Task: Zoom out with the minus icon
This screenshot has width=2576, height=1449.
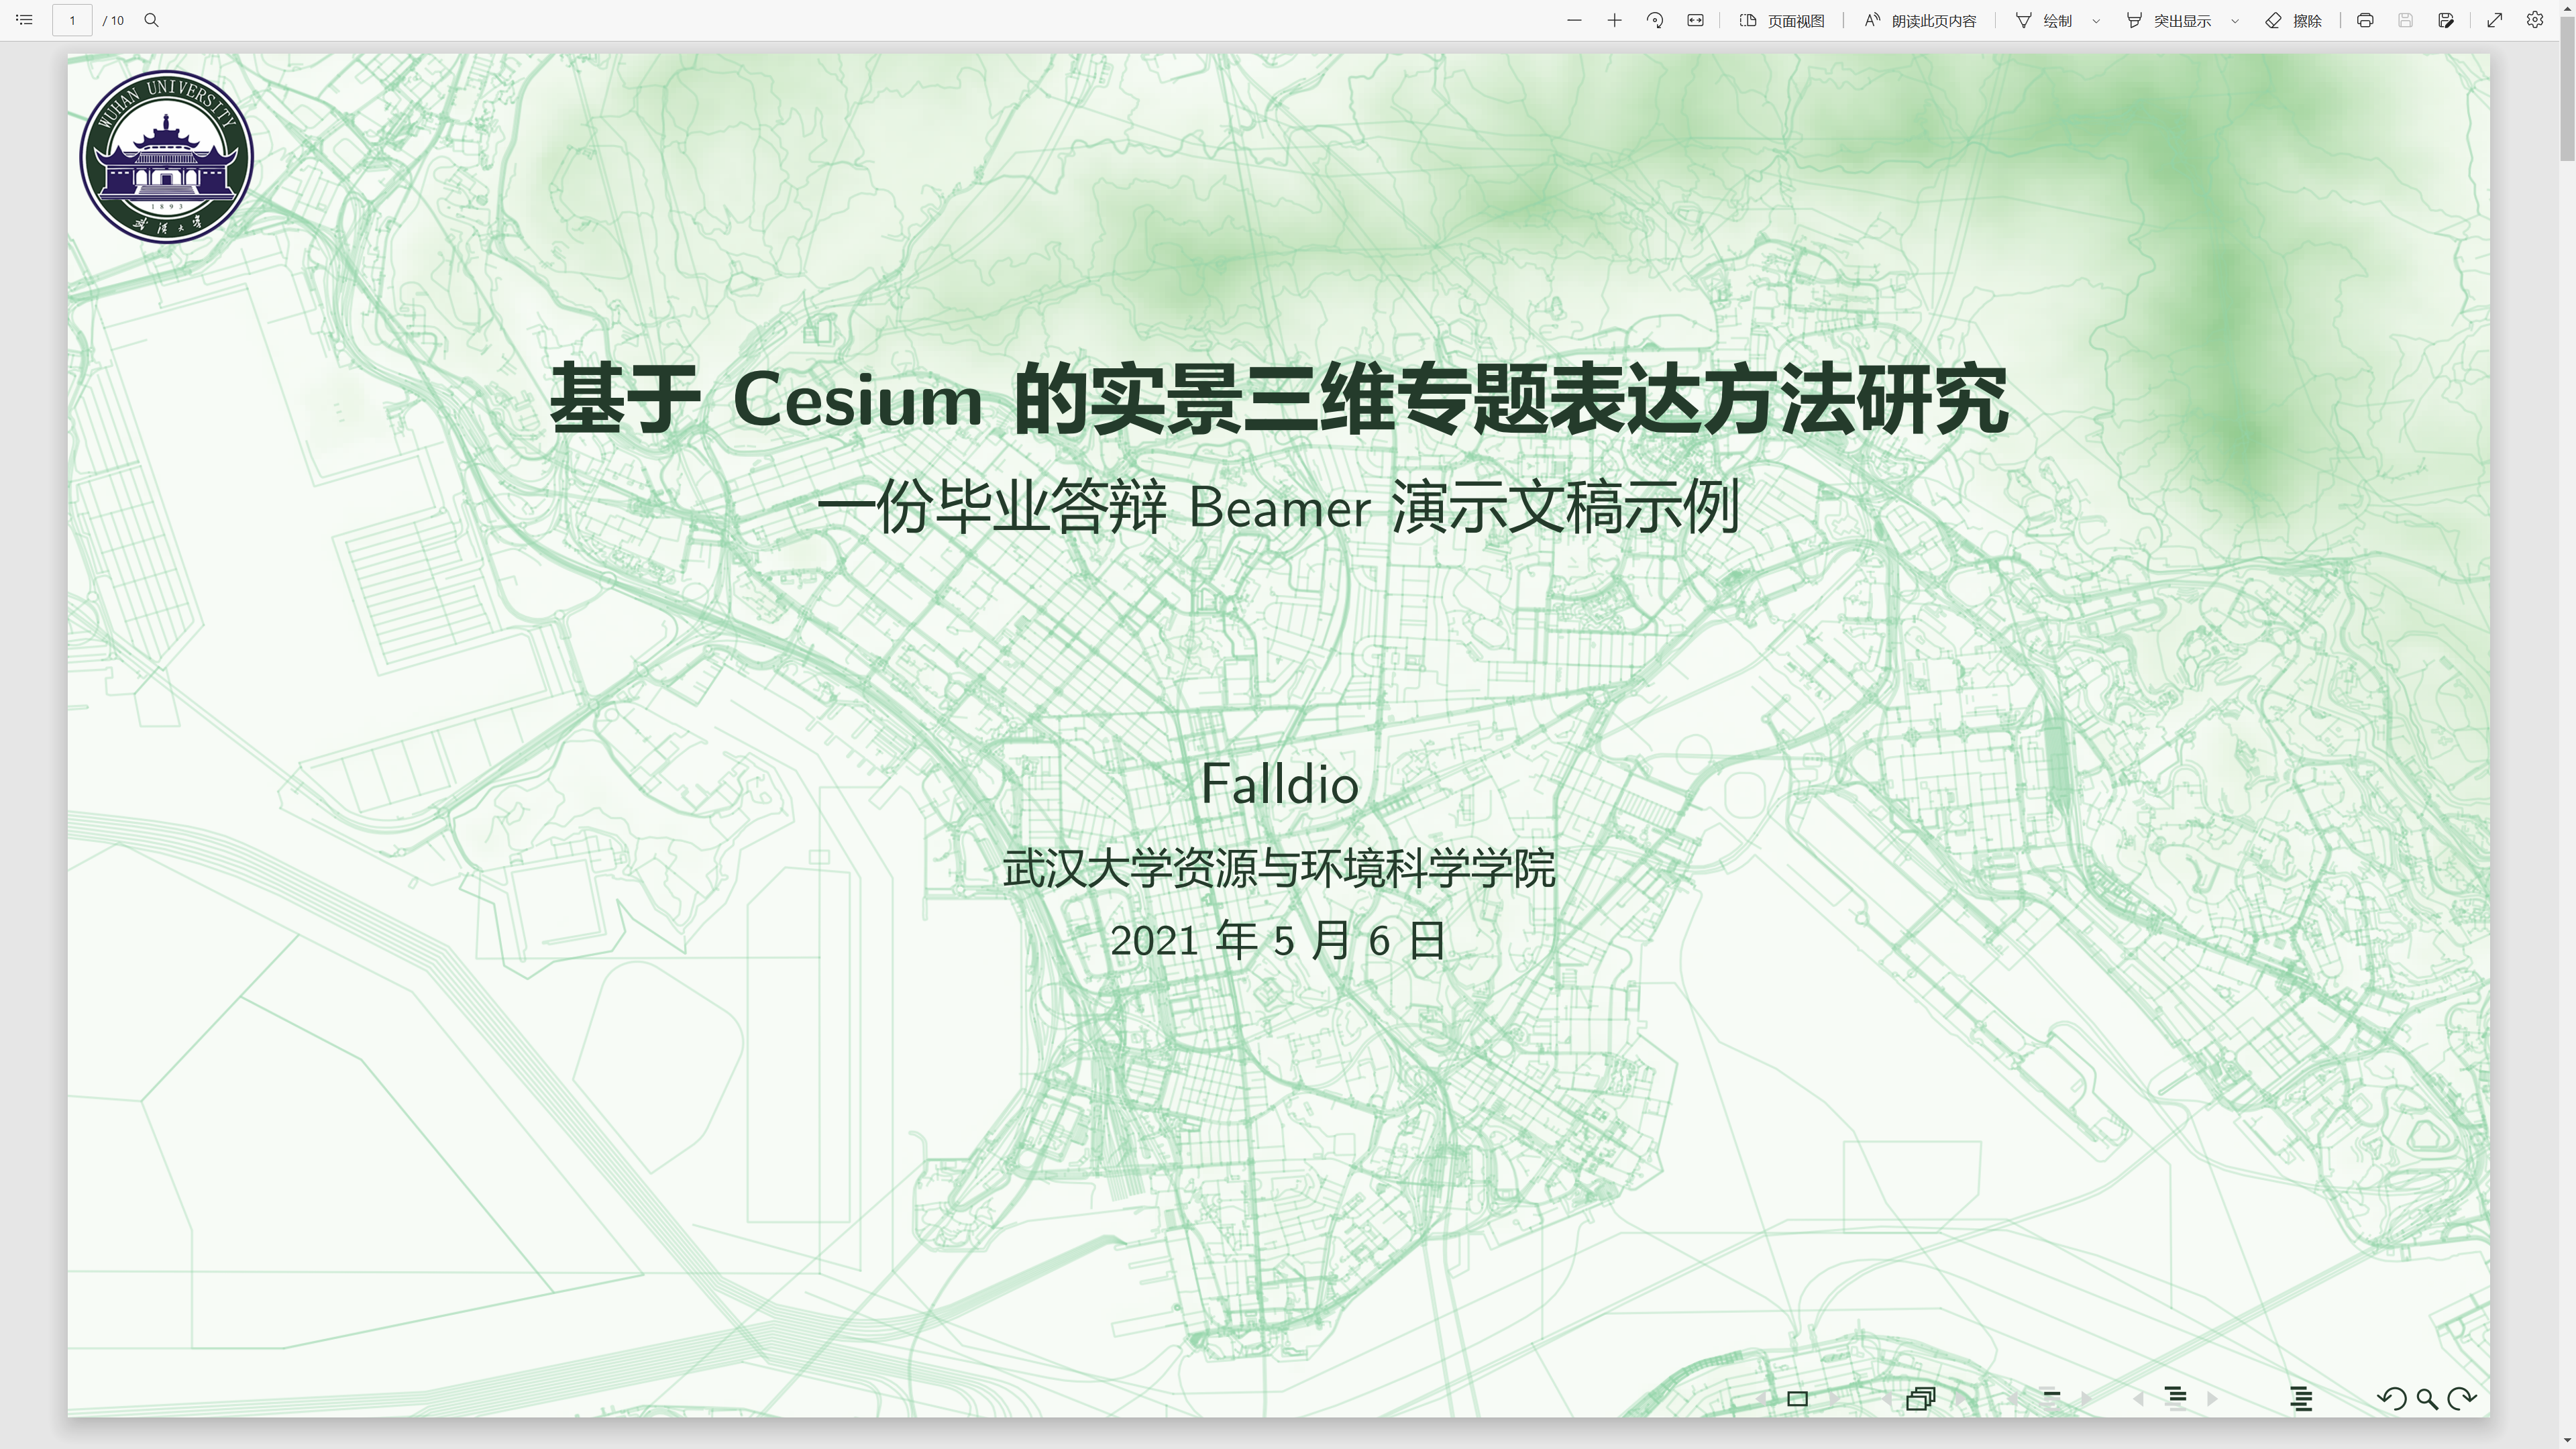Action: (1574, 20)
